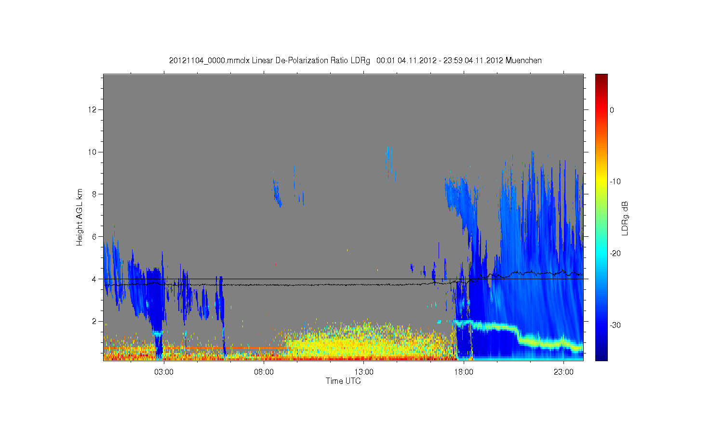
Task: Click the height axis label 6
Action: tap(95, 237)
